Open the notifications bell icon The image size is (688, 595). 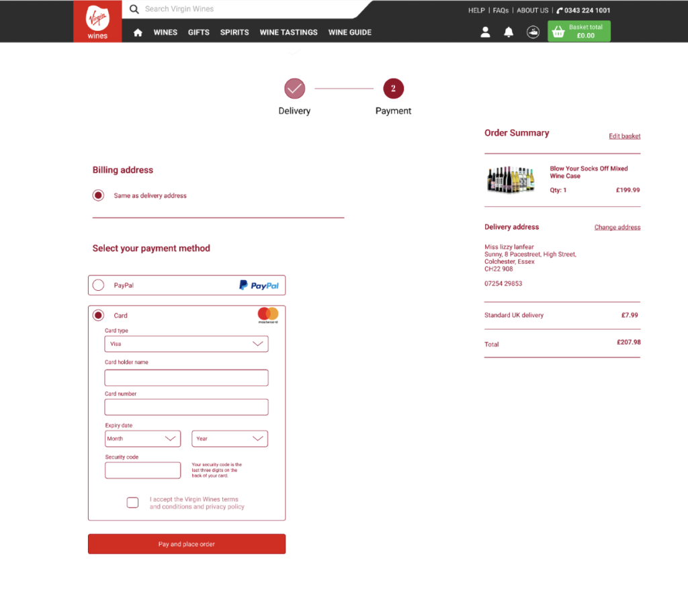[x=509, y=32]
